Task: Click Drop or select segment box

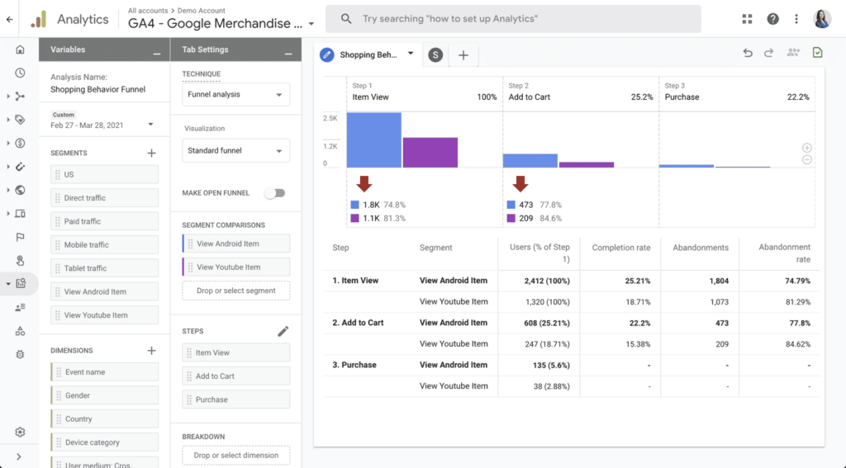Action: [235, 291]
